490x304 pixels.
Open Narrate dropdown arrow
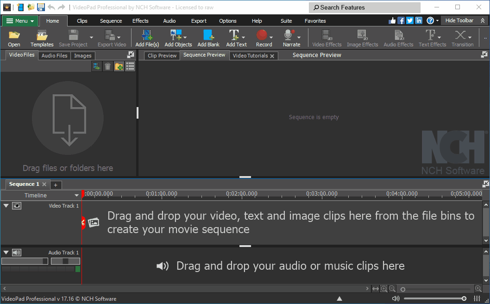[299, 38]
